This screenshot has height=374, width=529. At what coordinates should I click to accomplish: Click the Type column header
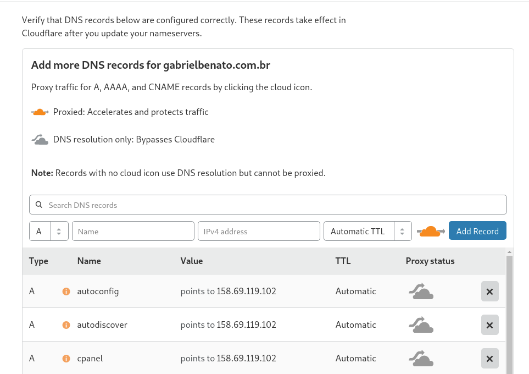click(x=38, y=261)
